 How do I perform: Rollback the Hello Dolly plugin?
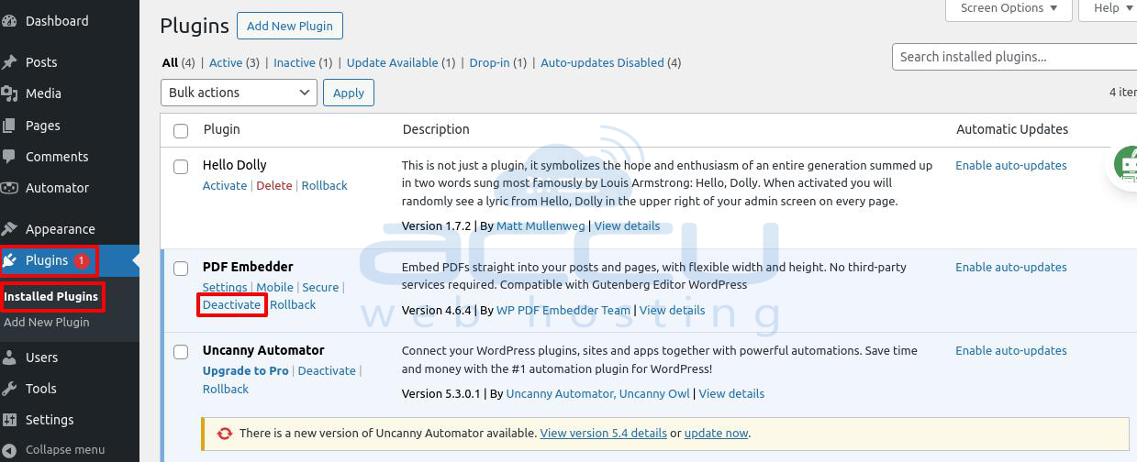tap(325, 186)
